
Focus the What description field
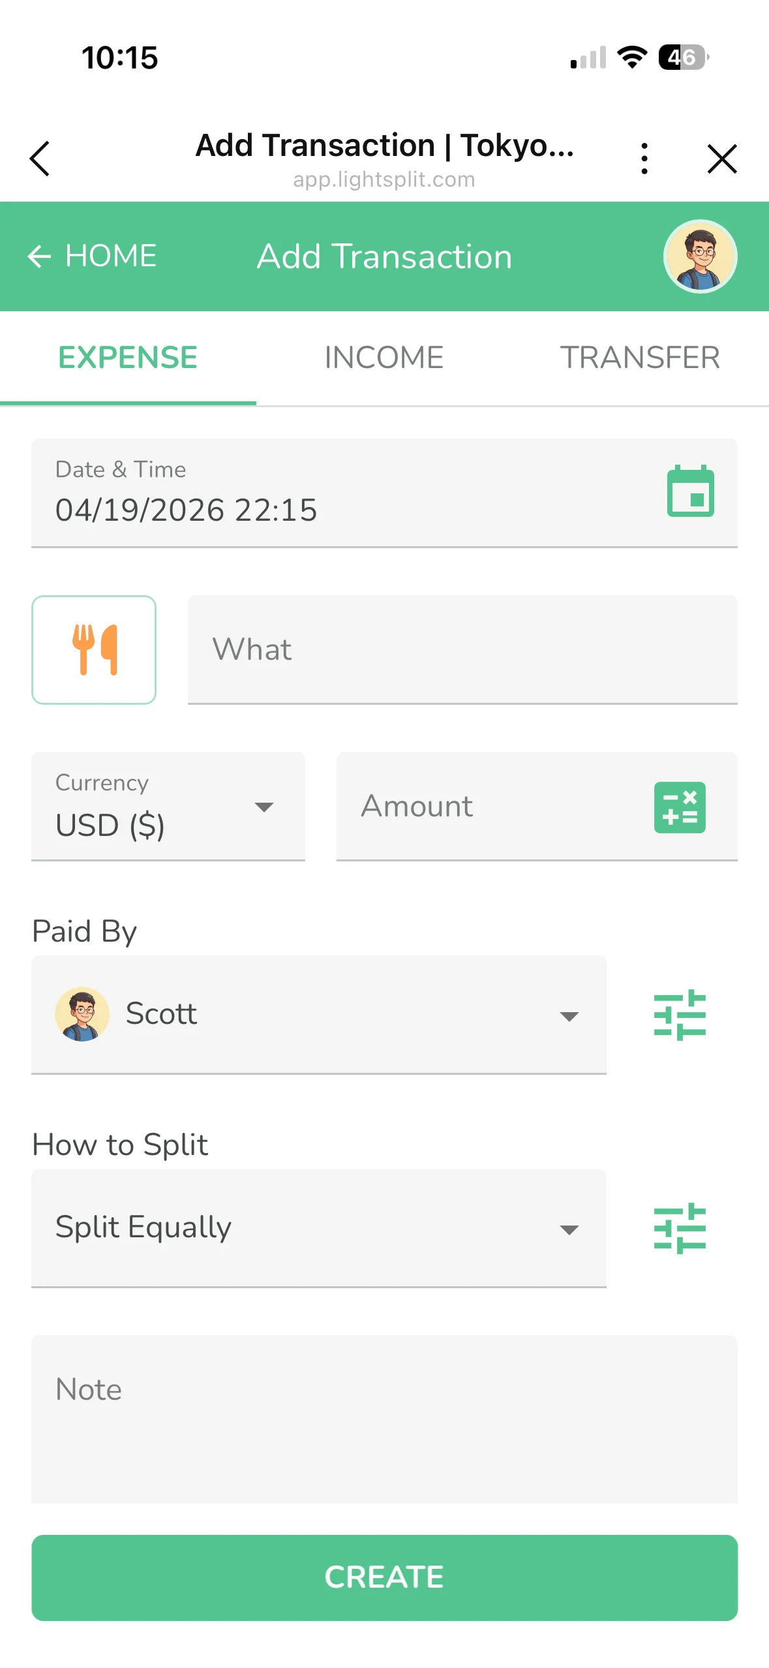point(462,649)
